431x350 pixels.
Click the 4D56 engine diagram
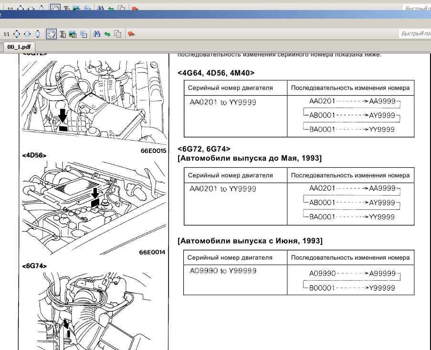coord(93,203)
